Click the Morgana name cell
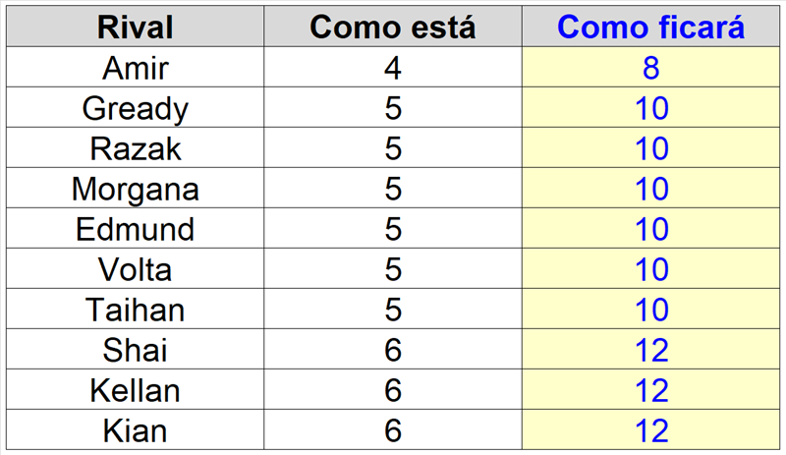 pos(135,189)
